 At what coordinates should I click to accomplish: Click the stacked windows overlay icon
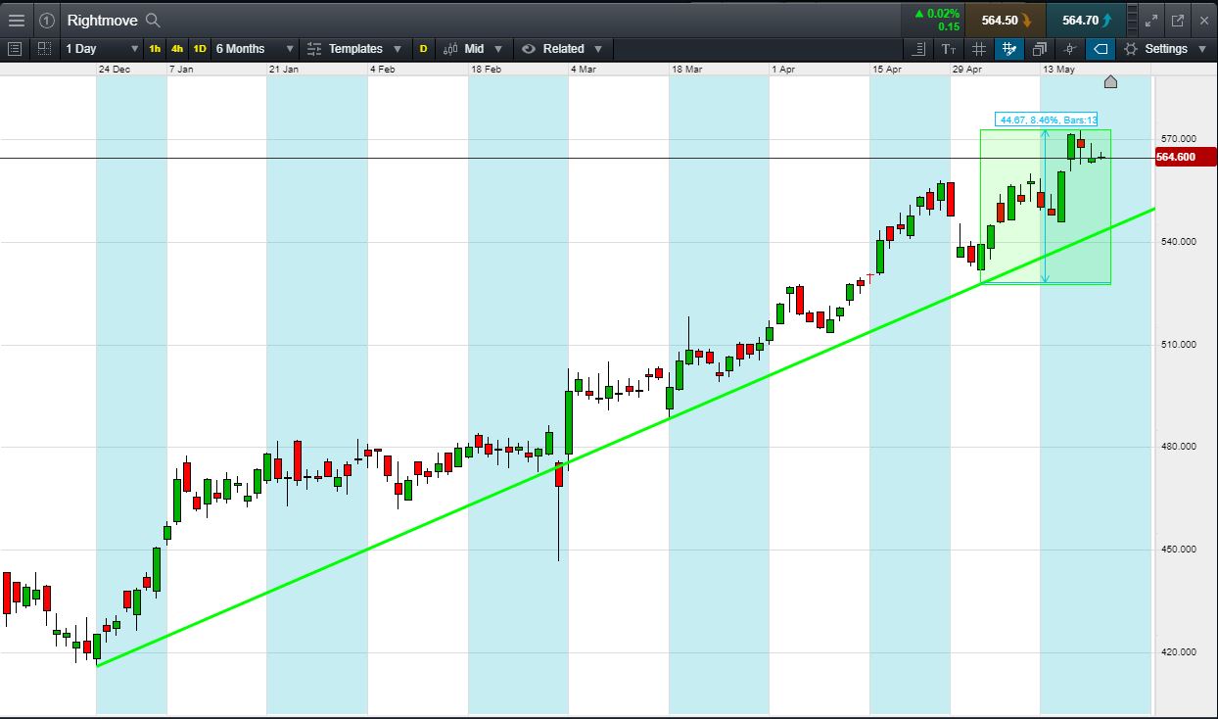click(x=1040, y=48)
